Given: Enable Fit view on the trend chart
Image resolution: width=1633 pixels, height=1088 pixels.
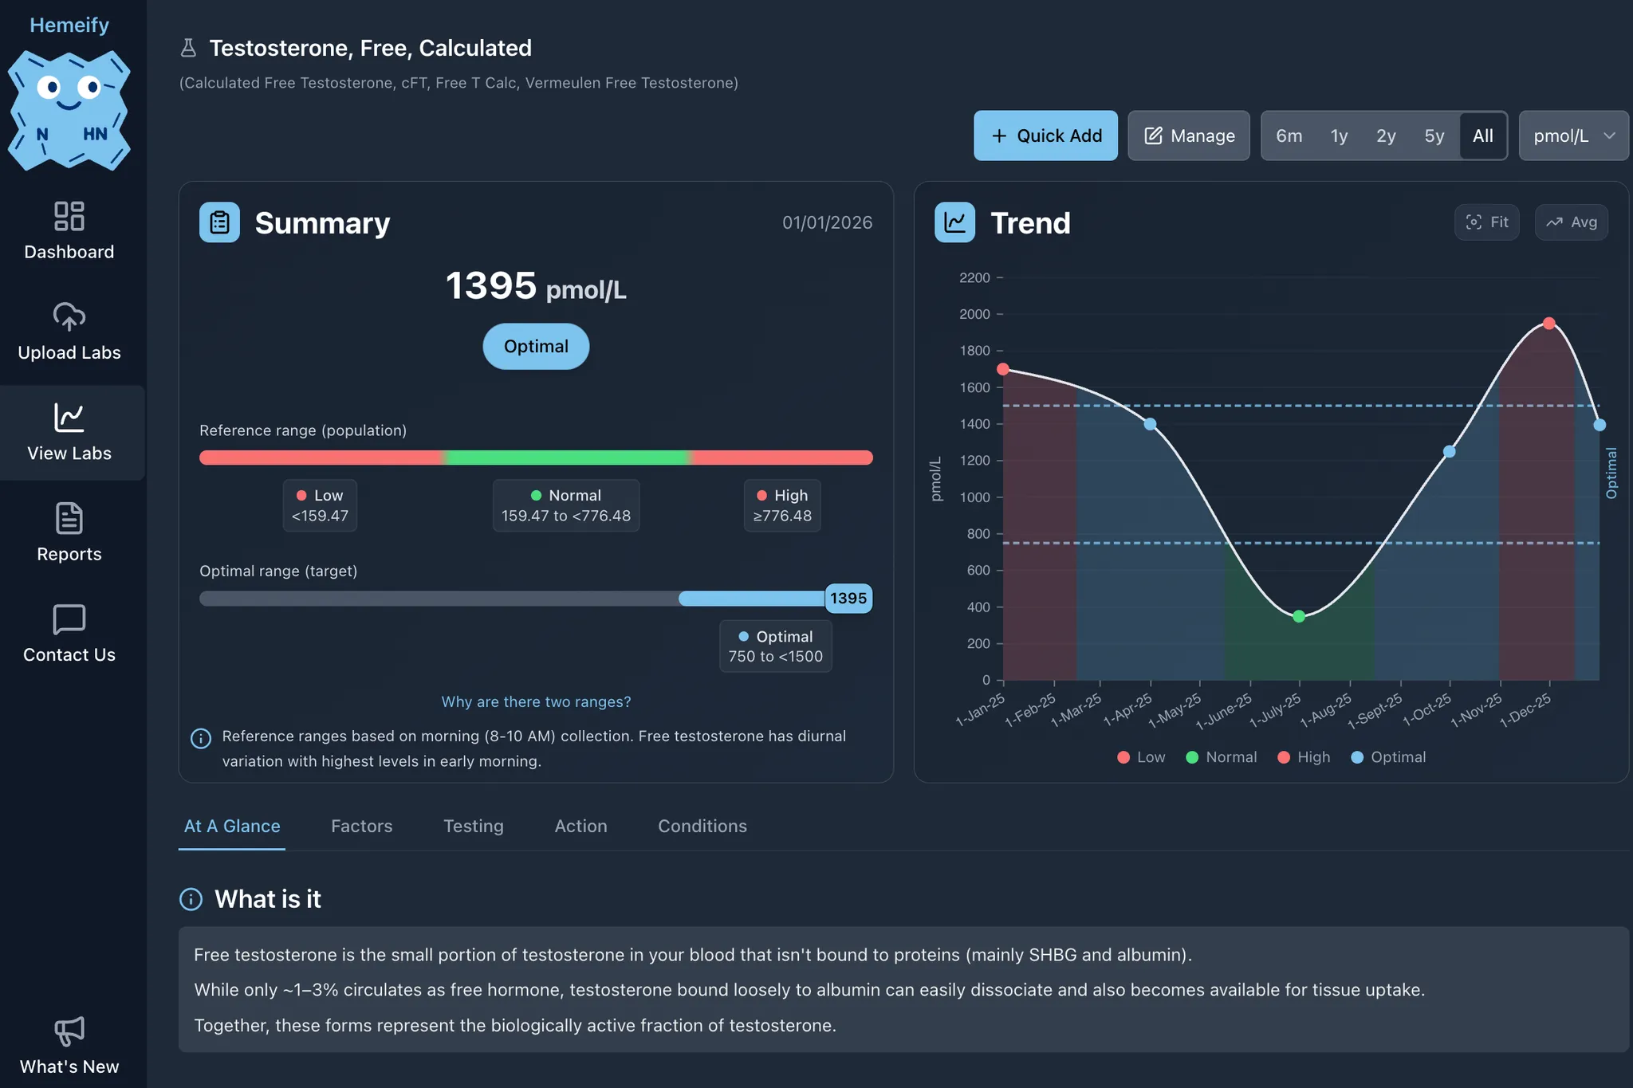Looking at the screenshot, I should (1487, 222).
